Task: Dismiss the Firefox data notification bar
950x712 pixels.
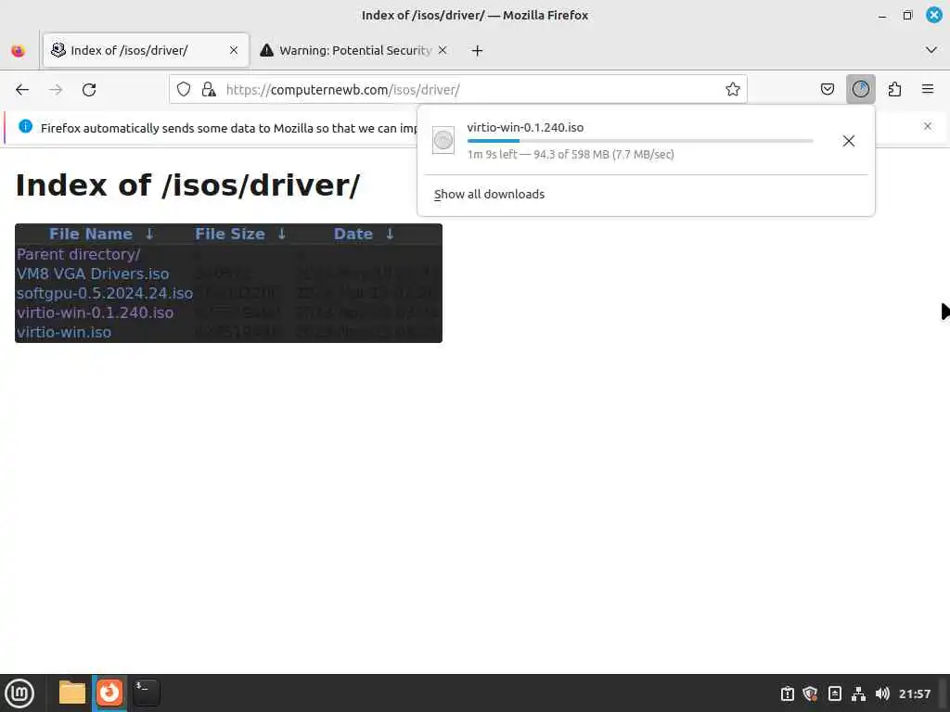Action: pyautogui.click(x=927, y=126)
